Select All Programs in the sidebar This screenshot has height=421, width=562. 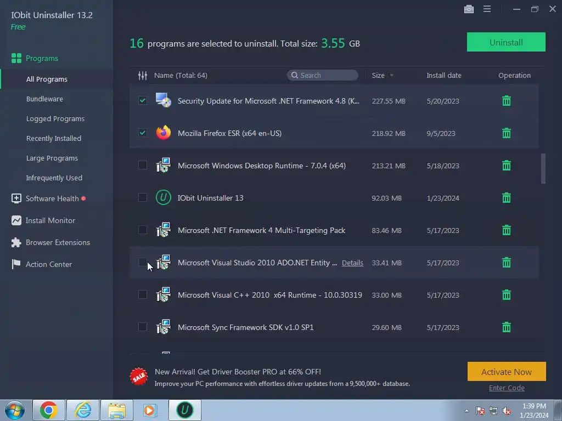tap(47, 79)
